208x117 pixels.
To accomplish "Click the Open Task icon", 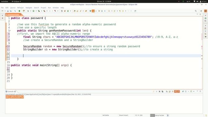I will pos(77,11).
